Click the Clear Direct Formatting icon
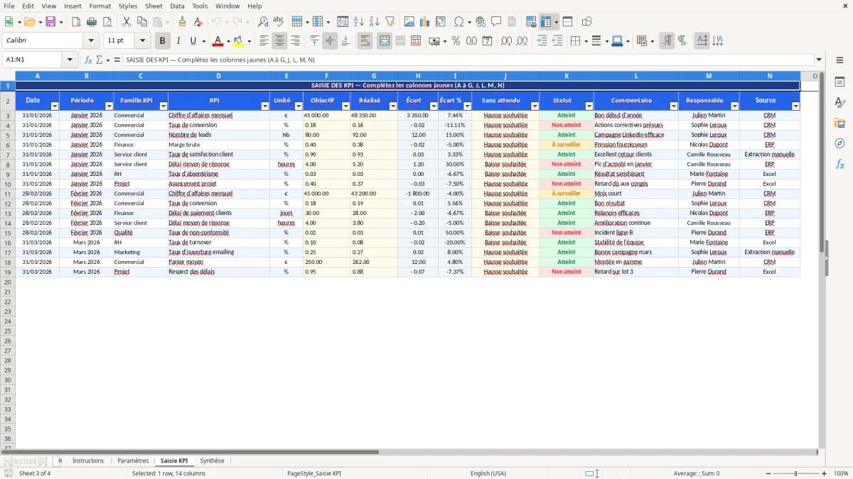This screenshot has height=479, width=853. (x=198, y=22)
